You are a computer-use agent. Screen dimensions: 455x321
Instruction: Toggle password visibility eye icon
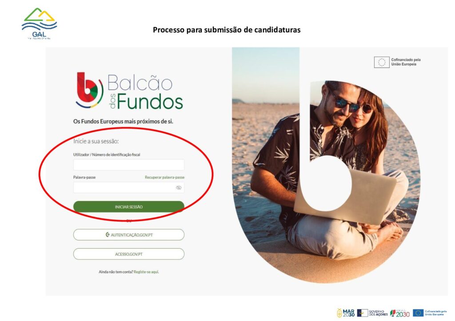click(179, 188)
